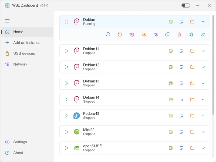The height and width of the screenshot is (162, 216).
Task: Click the v0.8.0 version label
Action: (x=44, y=5)
